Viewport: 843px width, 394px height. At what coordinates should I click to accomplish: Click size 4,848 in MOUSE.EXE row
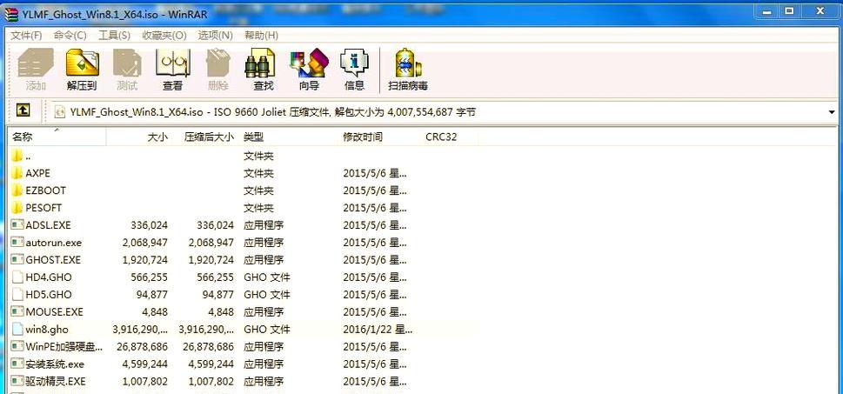[155, 311]
